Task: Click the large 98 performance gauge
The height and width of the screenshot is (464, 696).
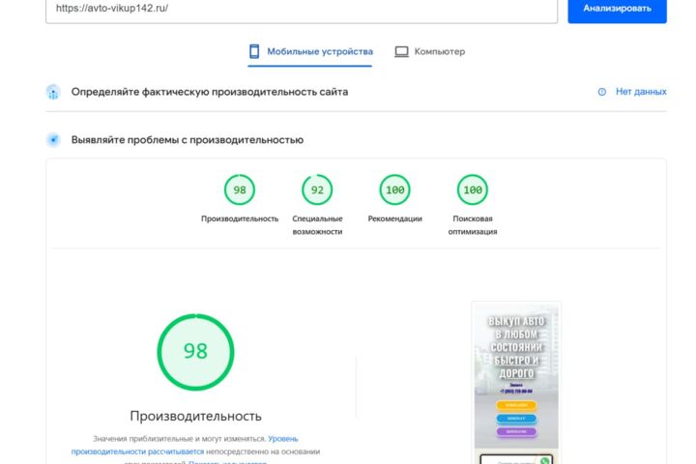Action: [195, 352]
